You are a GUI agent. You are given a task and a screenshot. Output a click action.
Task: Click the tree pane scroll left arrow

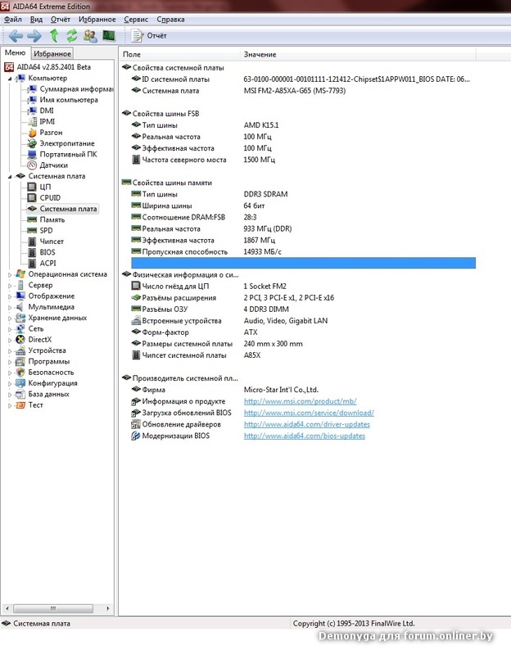click(7, 608)
